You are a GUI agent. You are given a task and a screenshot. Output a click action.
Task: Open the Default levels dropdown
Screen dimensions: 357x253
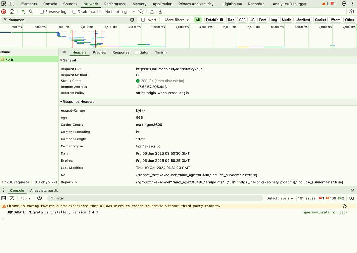tap(280, 198)
